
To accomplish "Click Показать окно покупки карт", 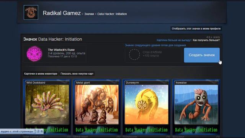I will pos(77,74).
